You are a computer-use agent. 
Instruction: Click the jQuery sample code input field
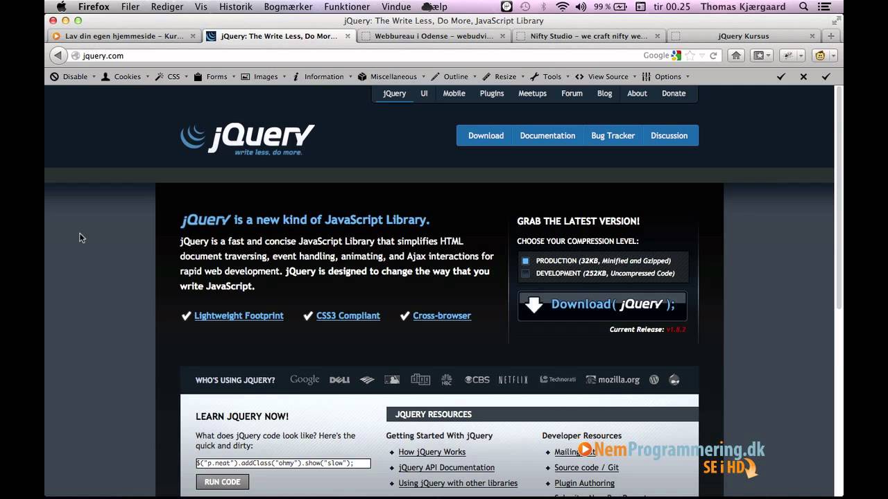pyautogui.click(x=283, y=463)
